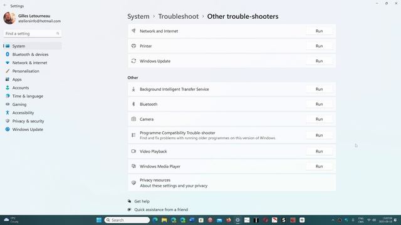Click the back arrow in Settings title bar
Viewport: 401px width, 225px height.
[x=4, y=6]
